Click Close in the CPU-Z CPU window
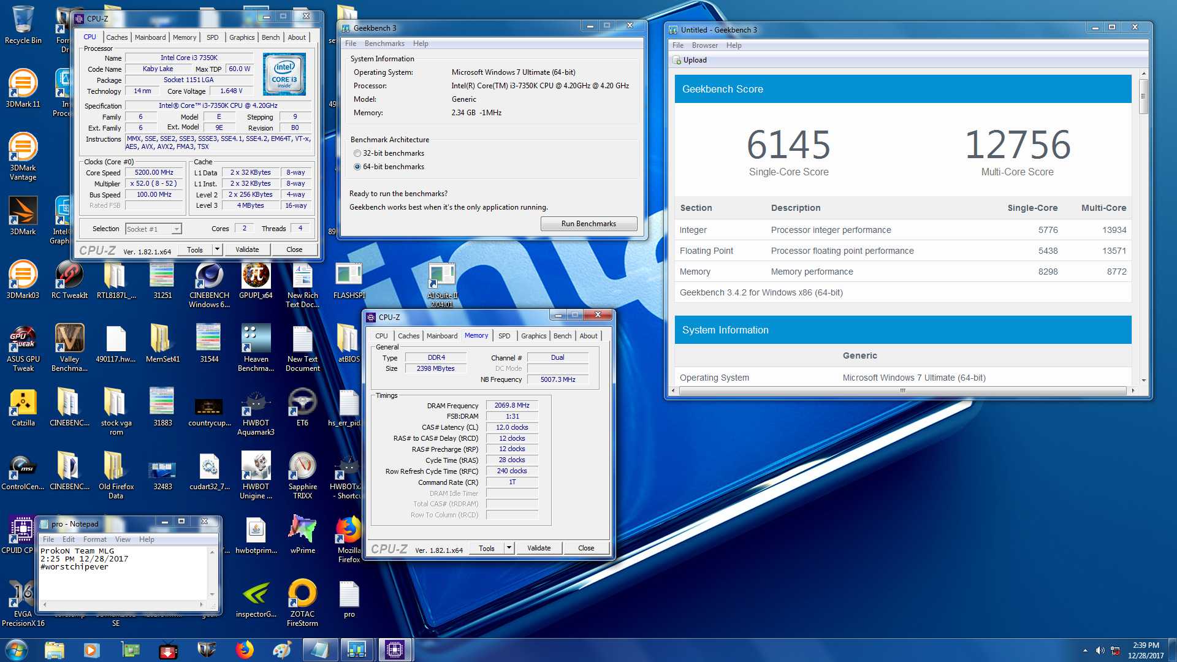The height and width of the screenshot is (662, 1177). point(294,249)
